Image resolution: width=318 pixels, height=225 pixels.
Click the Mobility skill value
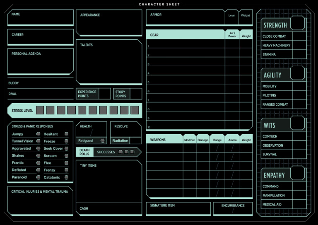click(x=299, y=86)
